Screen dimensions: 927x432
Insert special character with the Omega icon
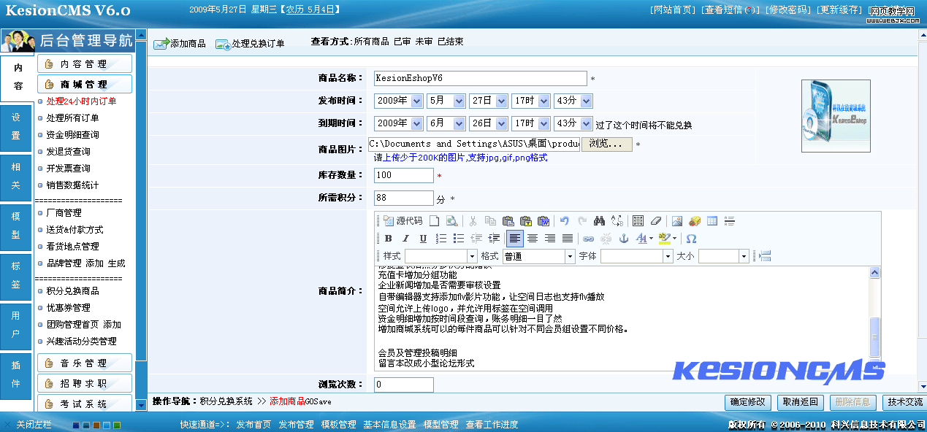pyautogui.click(x=691, y=239)
